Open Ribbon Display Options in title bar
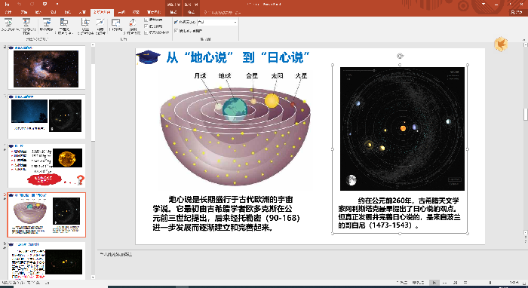Image resolution: width=528 pixels, height=288 pixels. coord(483,4)
